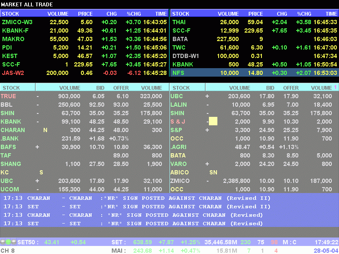The width and height of the screenshot is (339, 254).
Task: Click the OFFER header above LALIN
Action: pos(291,88)
